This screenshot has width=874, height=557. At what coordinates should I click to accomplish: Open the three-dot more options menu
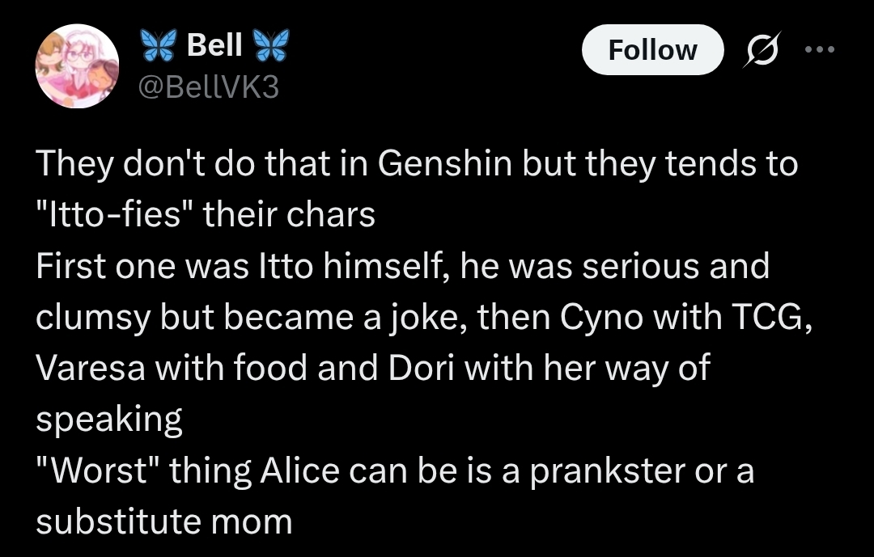click(820, 49)
